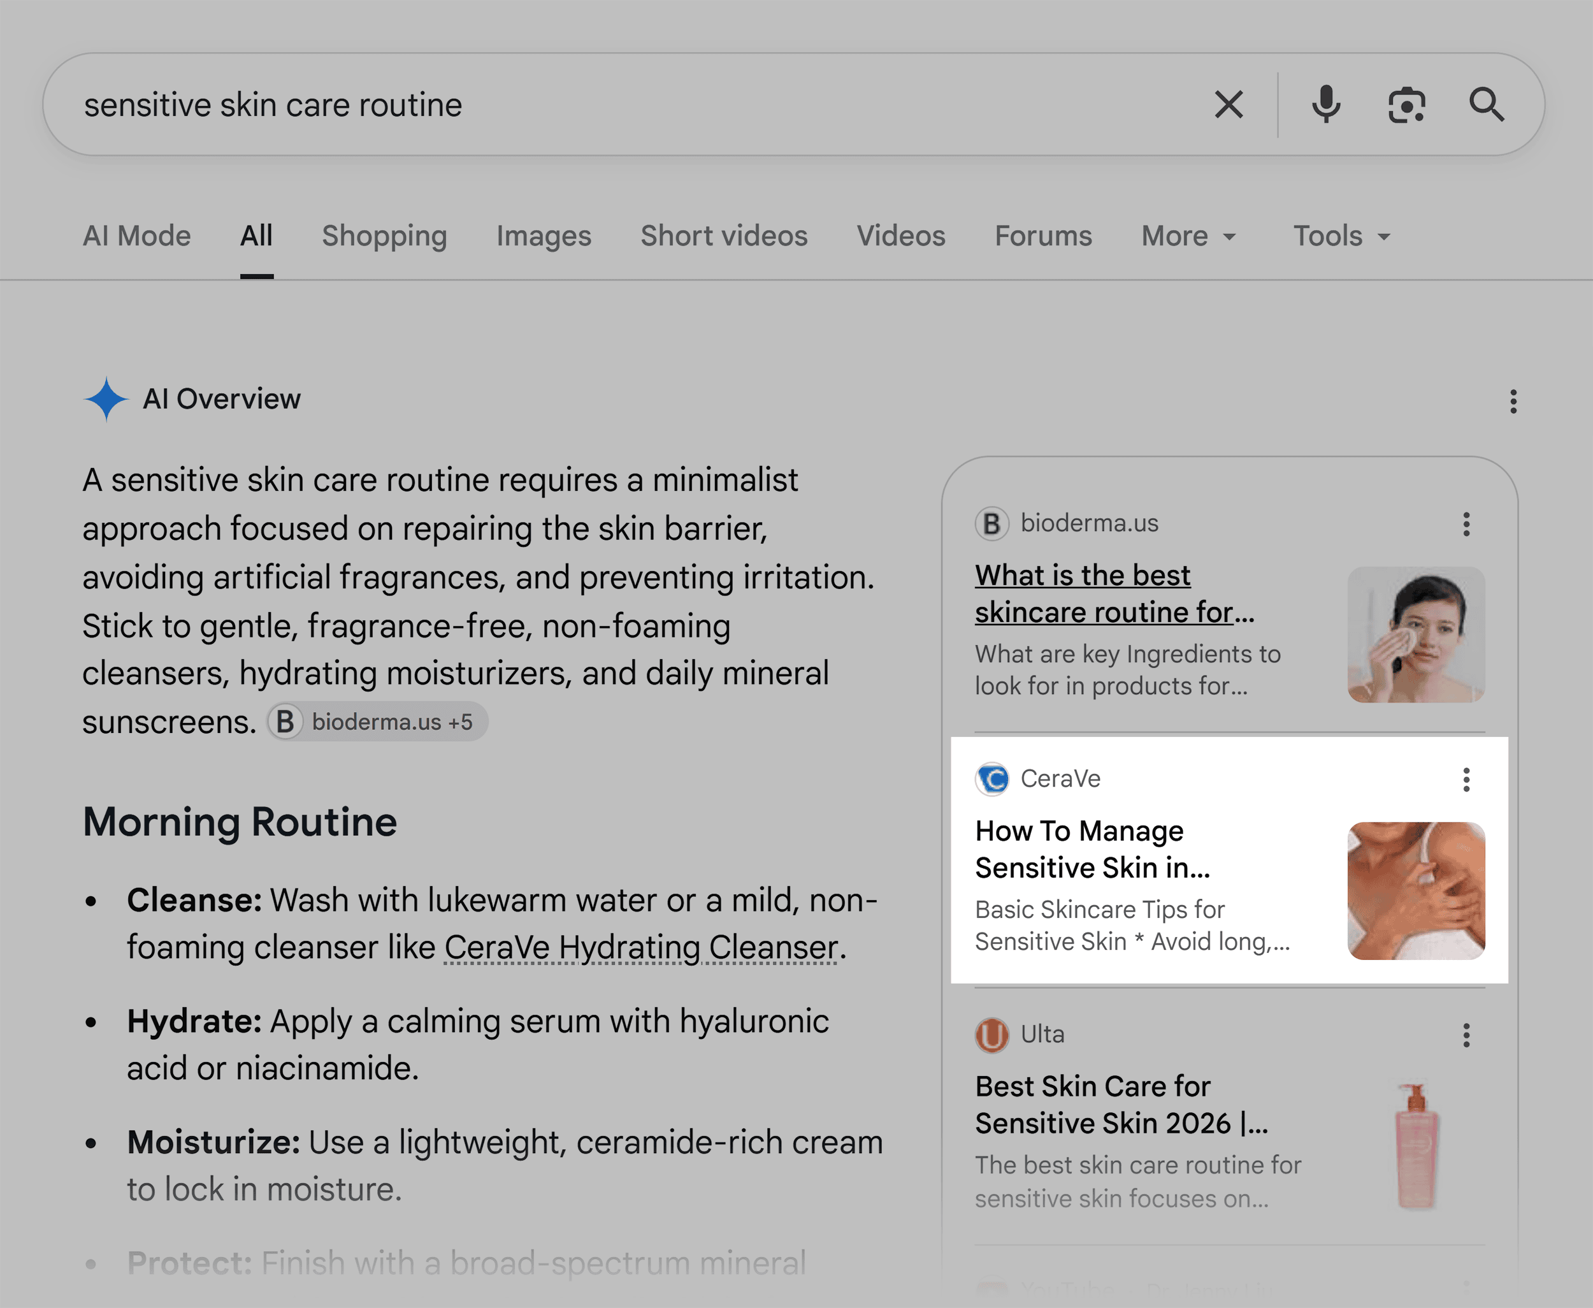Switch to Images tab
Image resolution: width=1593 pixels, height=1308 pixels.
click(x=544, y=236)
